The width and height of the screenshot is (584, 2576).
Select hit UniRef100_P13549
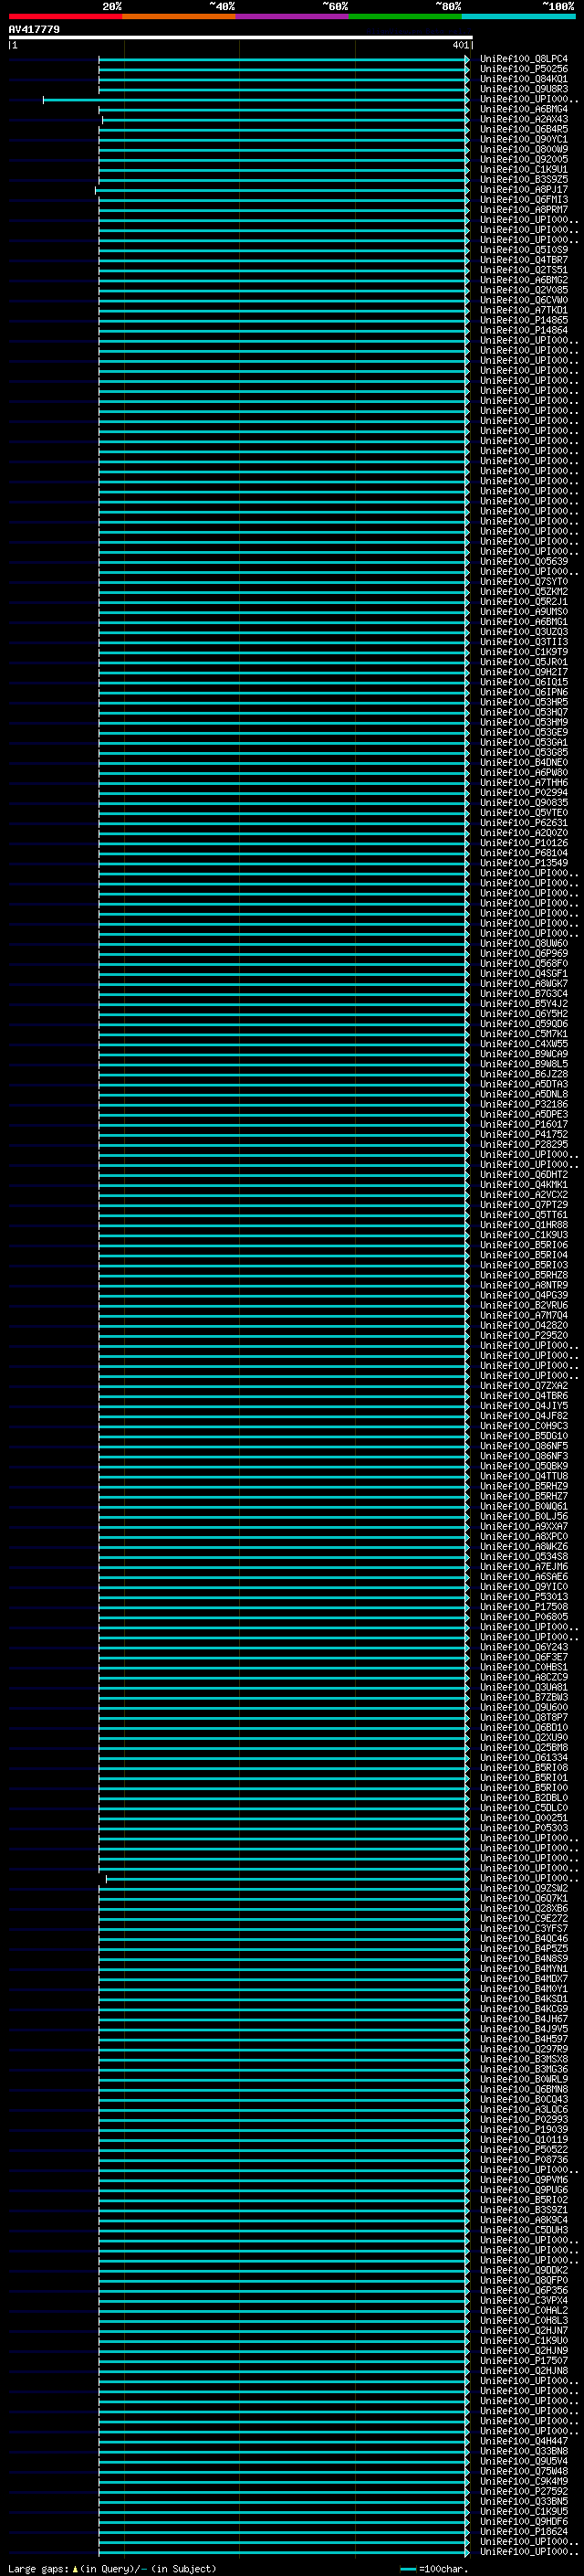(524, 863)
